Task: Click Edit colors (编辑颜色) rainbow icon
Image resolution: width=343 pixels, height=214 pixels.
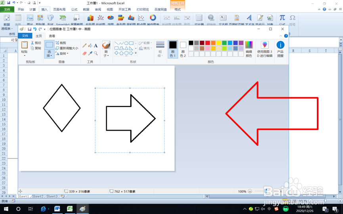Action: tap(249, 49)
